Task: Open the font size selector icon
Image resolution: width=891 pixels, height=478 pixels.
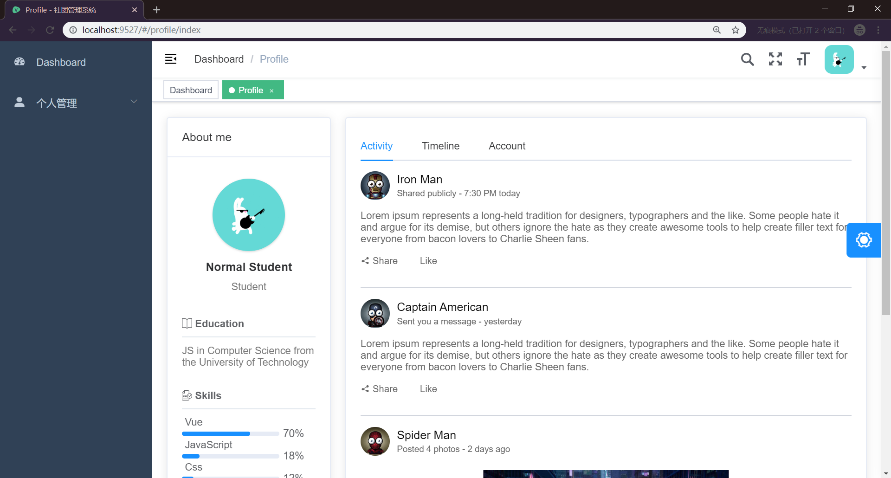Action: pyautogui.click(x=803, y=59)
